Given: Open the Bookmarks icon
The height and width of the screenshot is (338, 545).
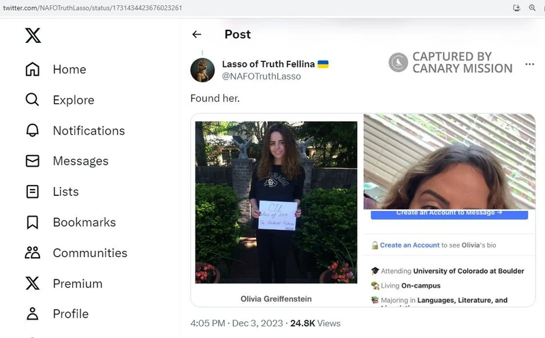Looking at the screenshot, I should [32, 222].
